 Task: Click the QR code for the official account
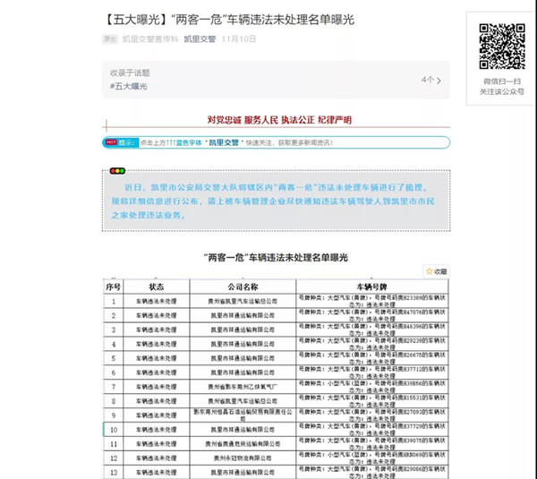coord(501,45)
